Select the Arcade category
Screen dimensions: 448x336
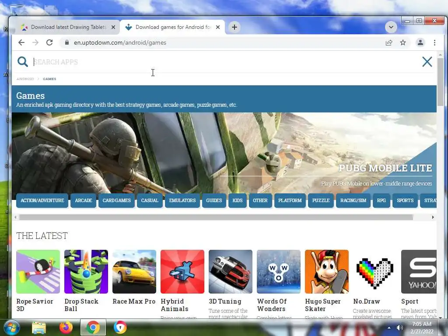pos(84,200)
